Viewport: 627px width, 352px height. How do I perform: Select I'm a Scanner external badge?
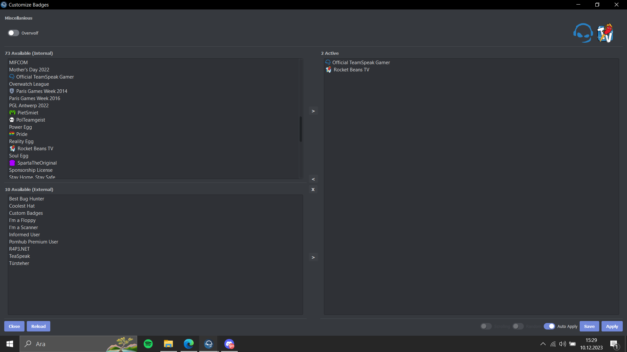(24, 227)
